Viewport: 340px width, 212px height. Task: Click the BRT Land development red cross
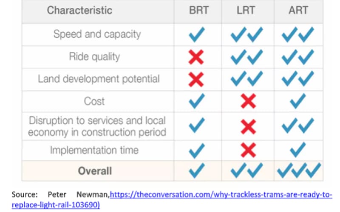click(x=196, y=79)
